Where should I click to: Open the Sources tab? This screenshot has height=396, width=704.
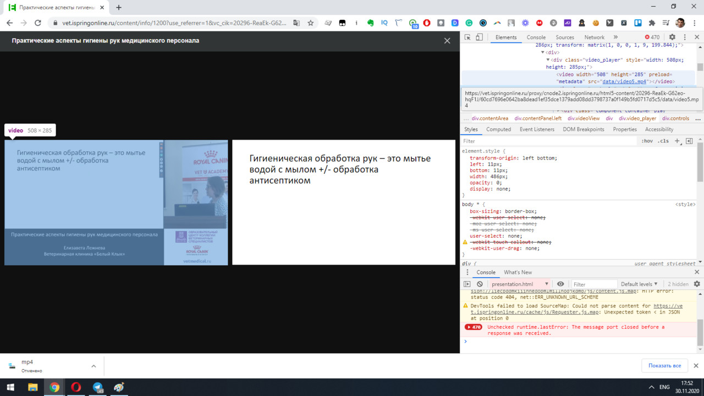click(x=565, y=37)
